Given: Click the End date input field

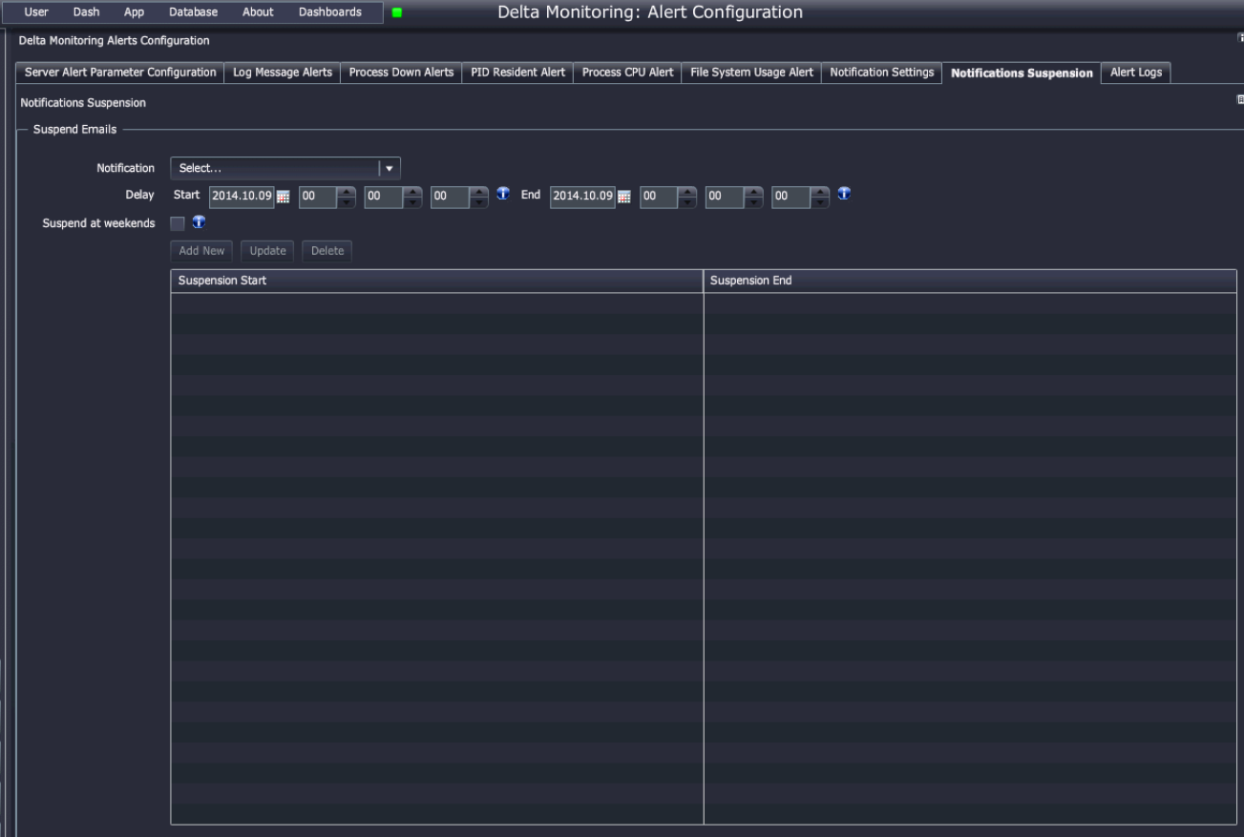Looking at the screenshot, I should [x=584, y=197].
